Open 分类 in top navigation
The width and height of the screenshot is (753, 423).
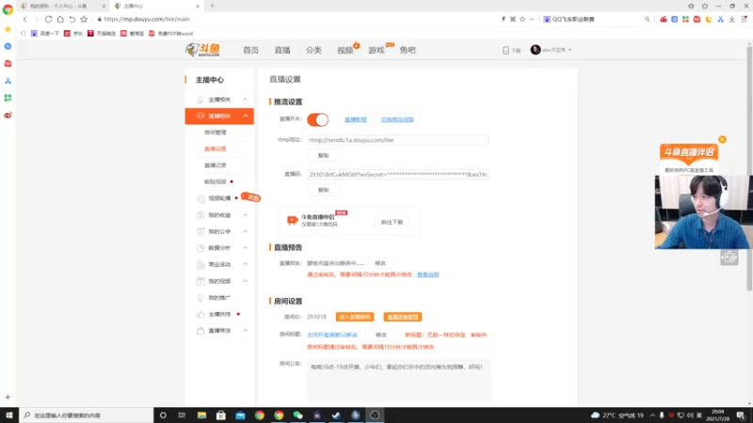click(x=313, y=50)
